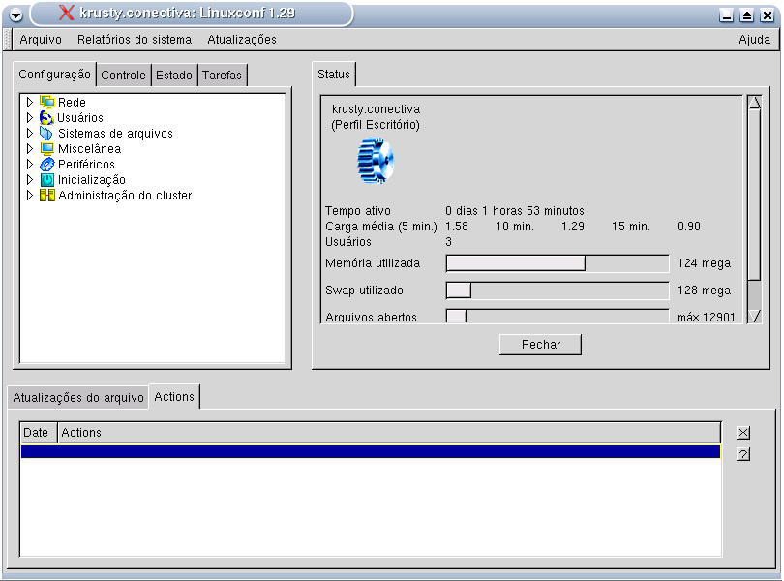Switch to the Estado tab
This screenshot has height=581, width=784.
coord(174,76)
